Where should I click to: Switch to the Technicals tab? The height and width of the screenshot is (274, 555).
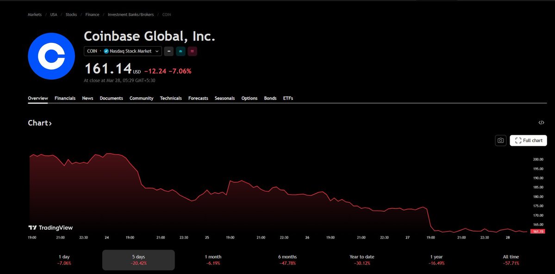171,98
